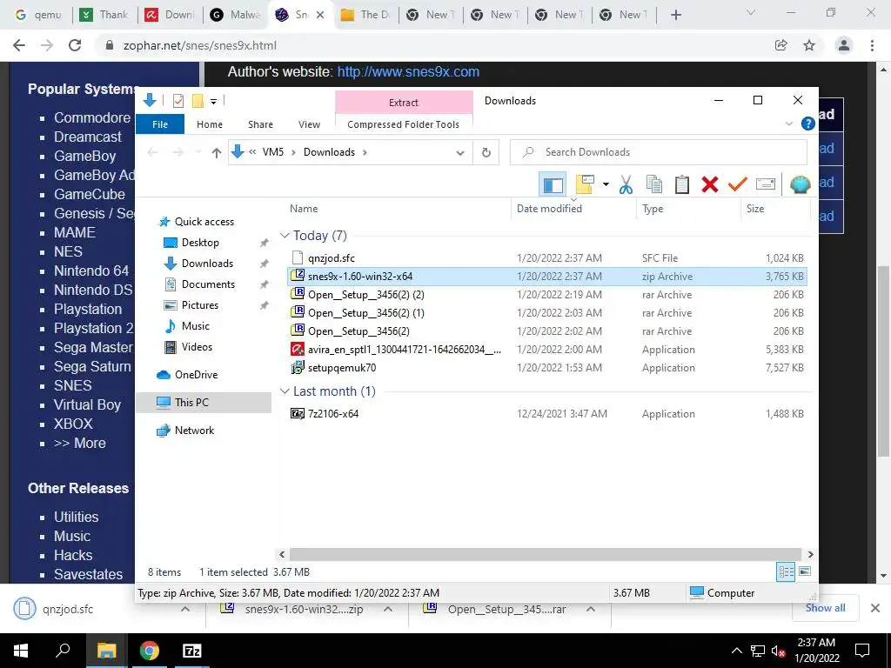Open the qnzjod.sfc download options arrow

(x=185, y=609)
